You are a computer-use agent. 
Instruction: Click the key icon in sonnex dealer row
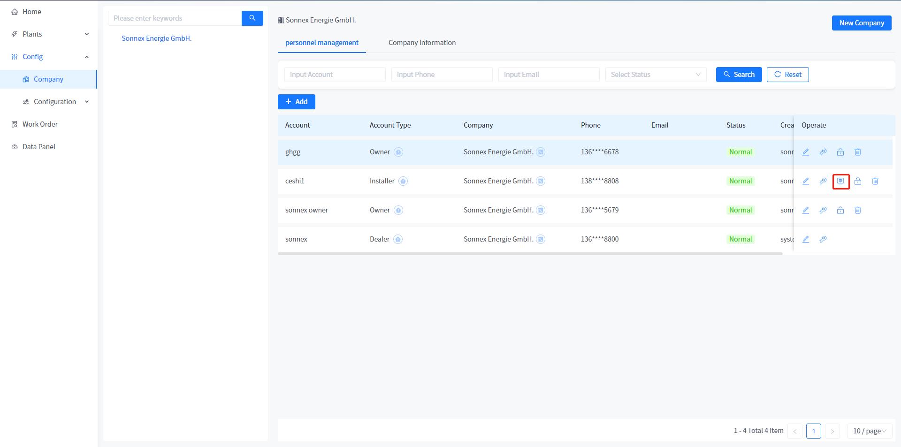823,239
